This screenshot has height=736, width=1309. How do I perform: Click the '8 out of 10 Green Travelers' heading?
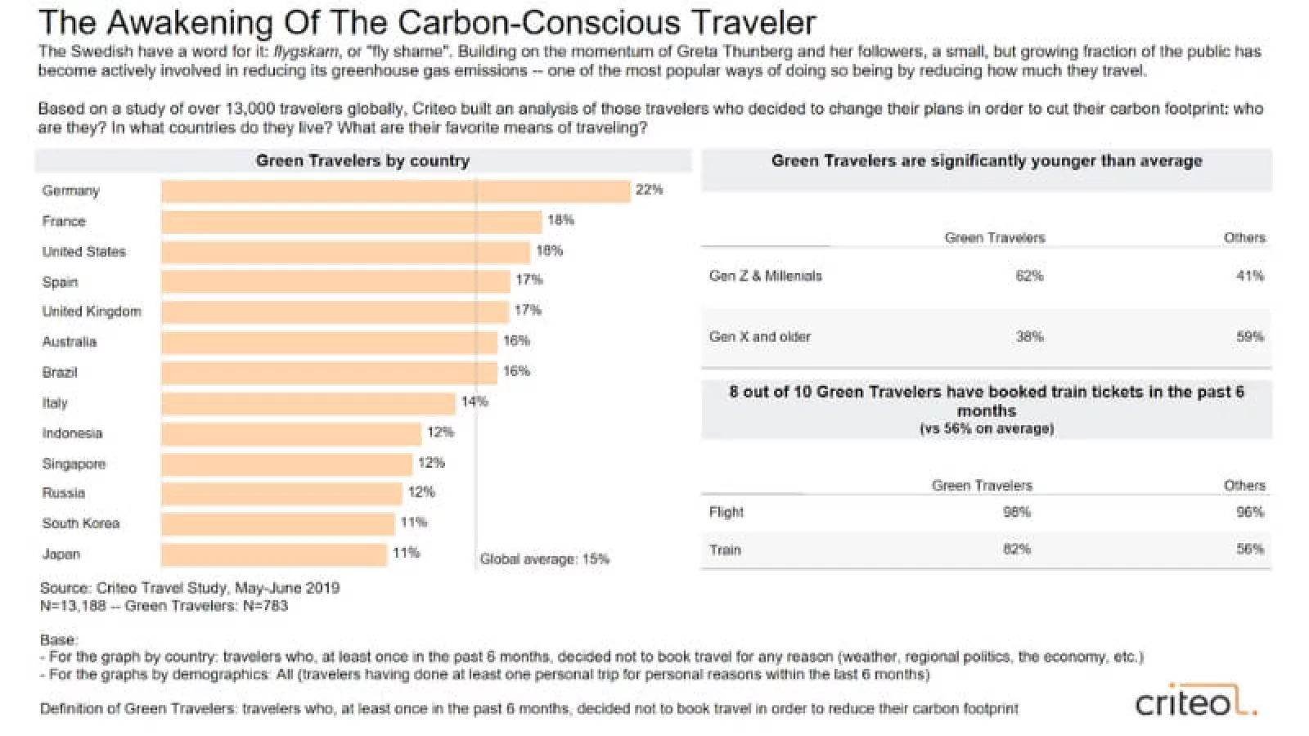(986, 401)
